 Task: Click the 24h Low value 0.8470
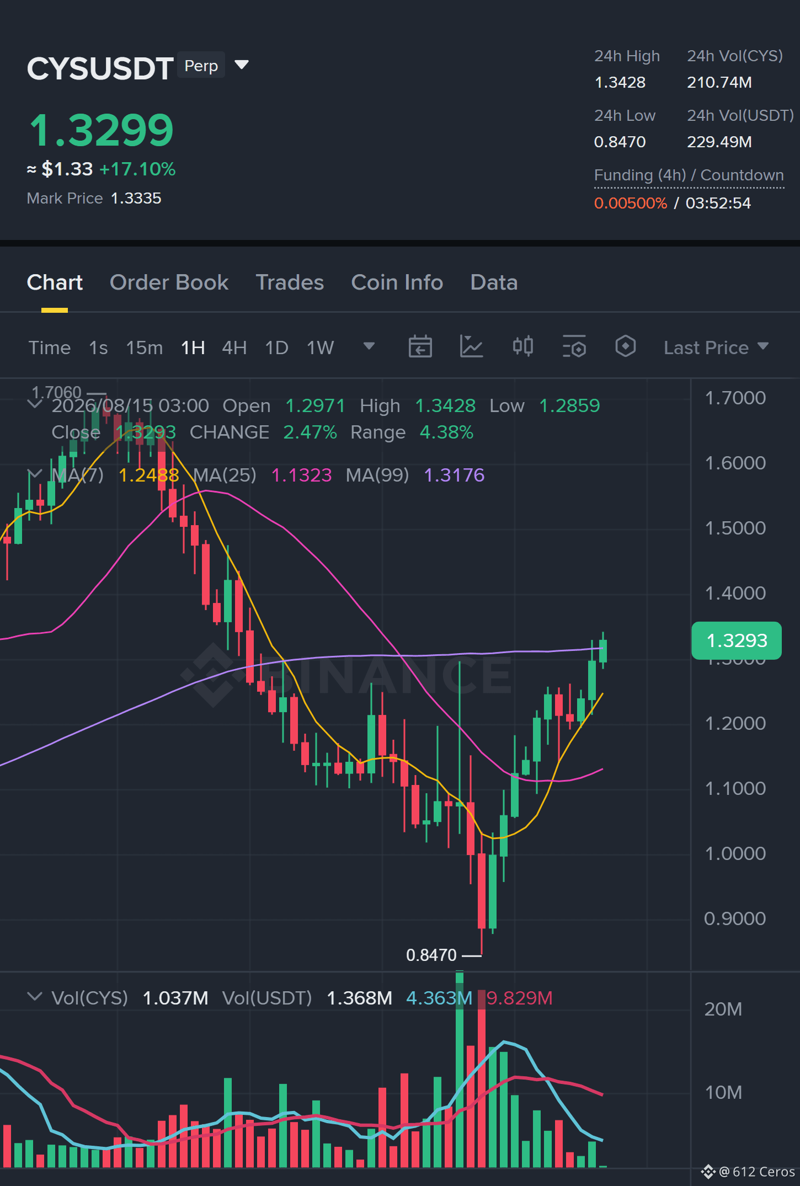click(620, 142)
